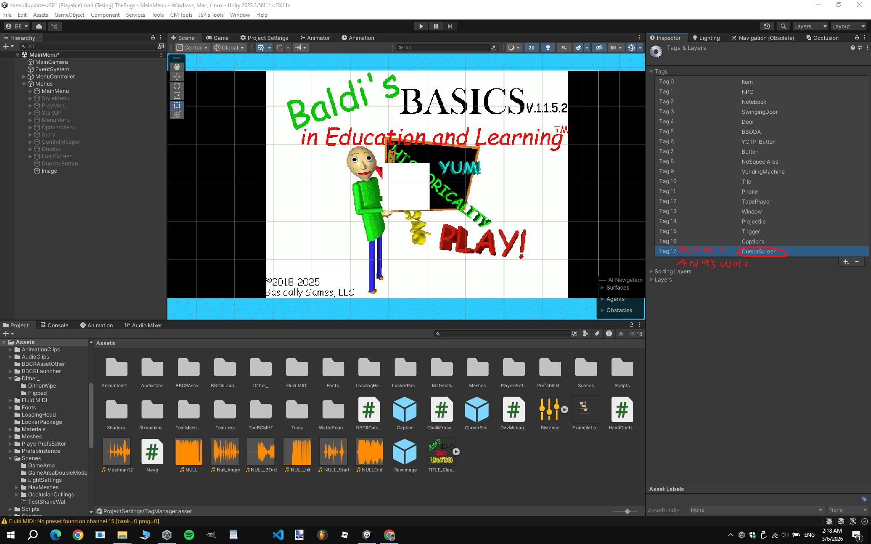Image resolution: width=871 pixels, height=544 pixels.
Task: Toggle the Inspector lock icon
Action: point(856,38)
